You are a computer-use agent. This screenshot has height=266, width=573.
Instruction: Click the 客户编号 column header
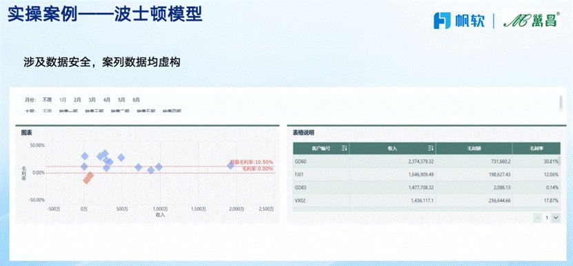[321, 148]
